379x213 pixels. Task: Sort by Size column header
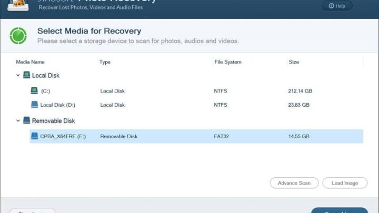click(294, 62)
